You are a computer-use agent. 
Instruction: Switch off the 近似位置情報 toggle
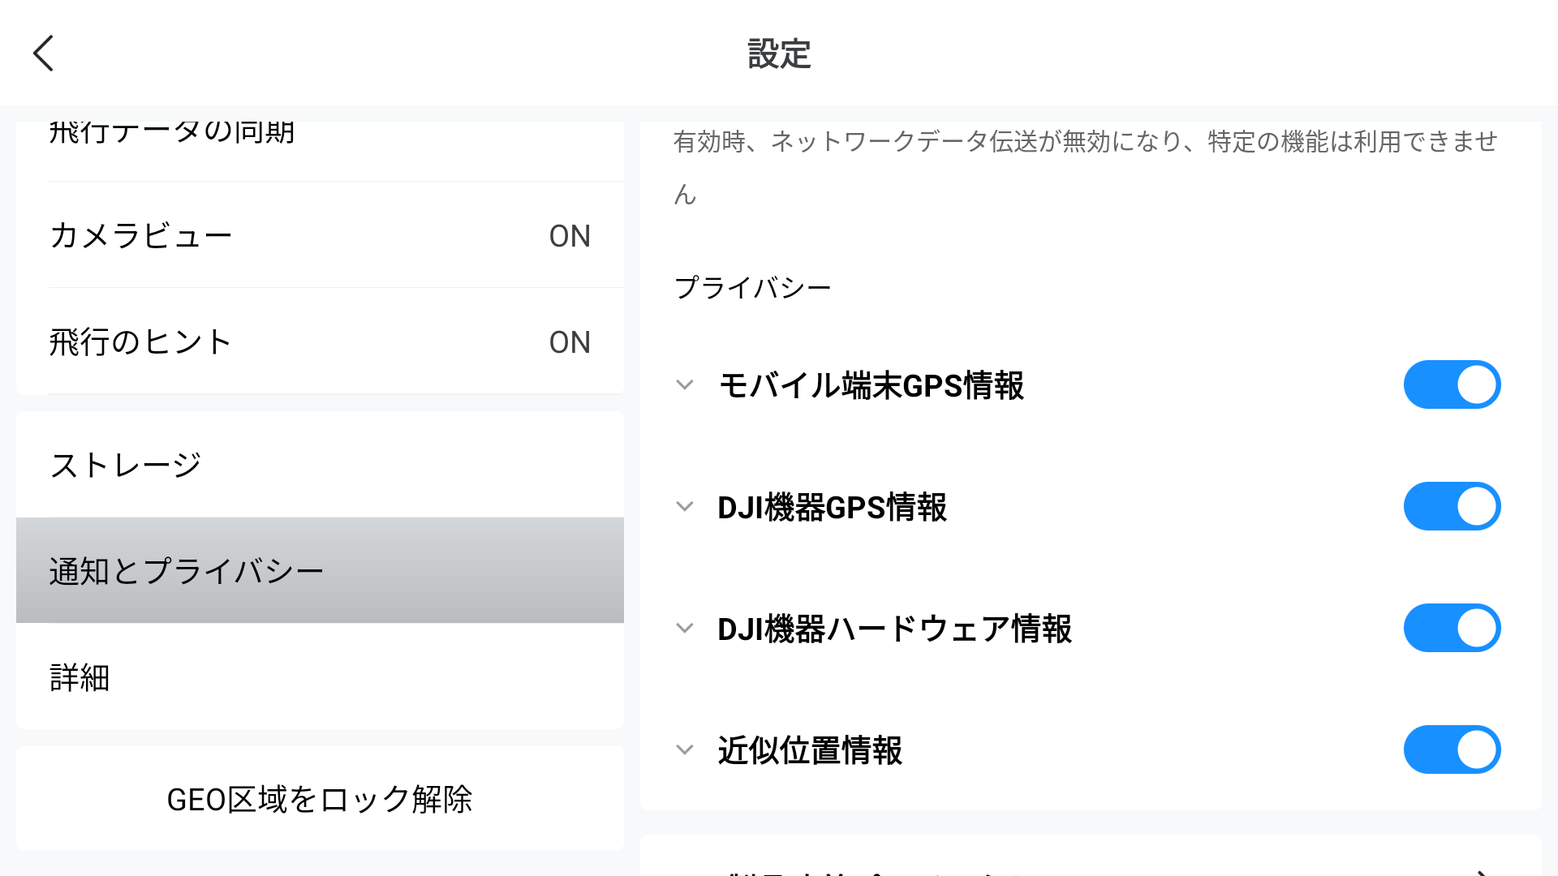(x=1452, y=749)
